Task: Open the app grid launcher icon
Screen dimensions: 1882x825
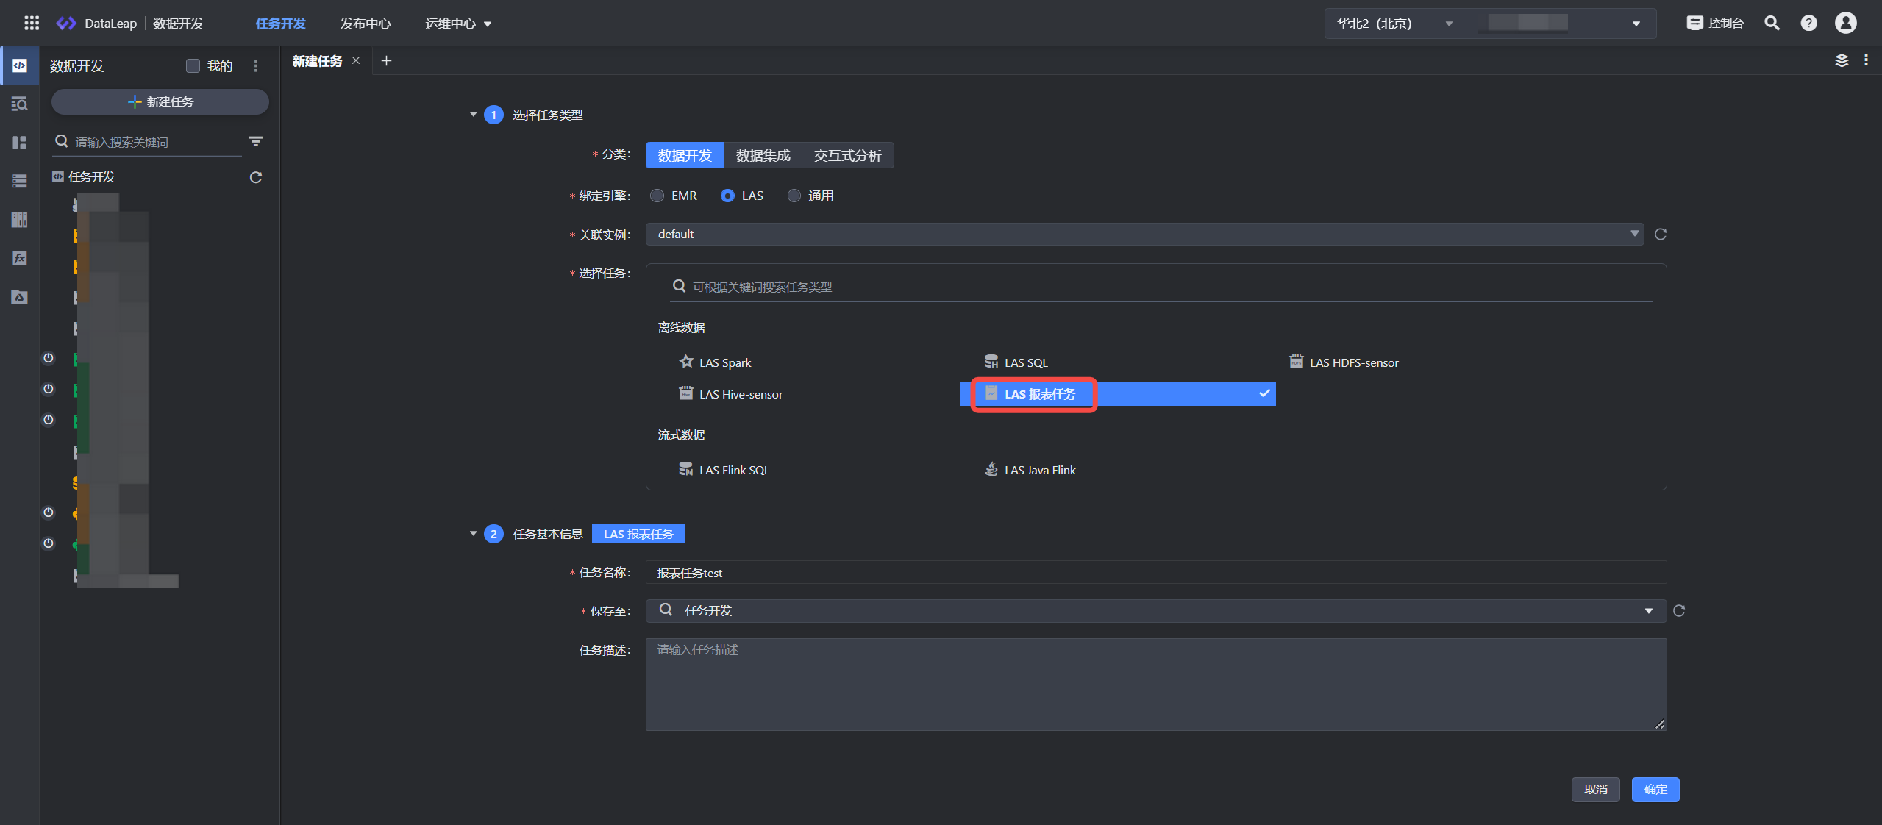Action: [32, 24]
